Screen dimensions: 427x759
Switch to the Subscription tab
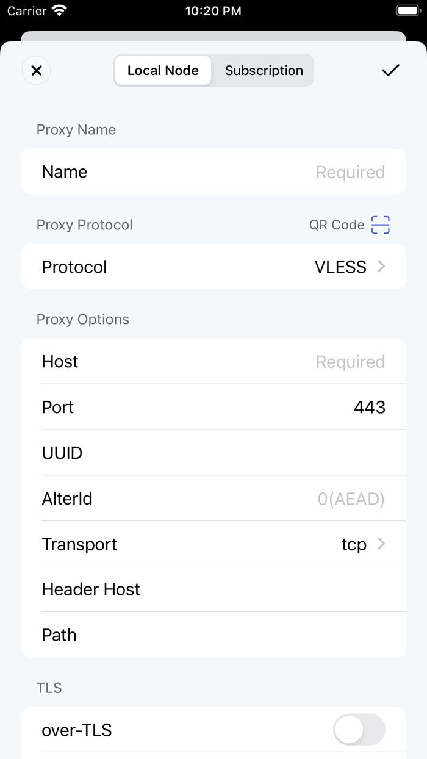(264, 71)
